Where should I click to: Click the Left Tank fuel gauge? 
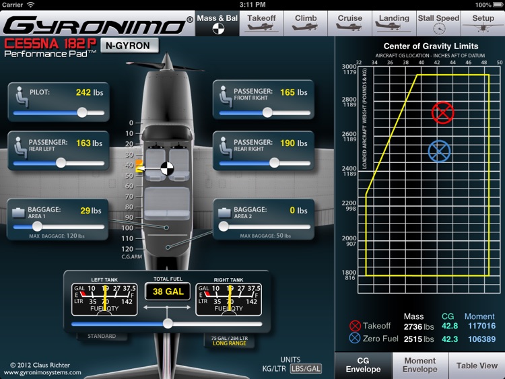[104, 300]
